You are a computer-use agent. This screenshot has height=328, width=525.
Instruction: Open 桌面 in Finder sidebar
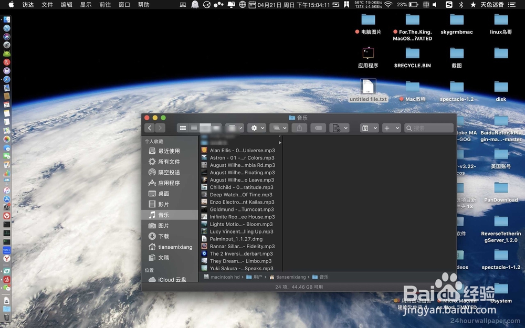170,194
